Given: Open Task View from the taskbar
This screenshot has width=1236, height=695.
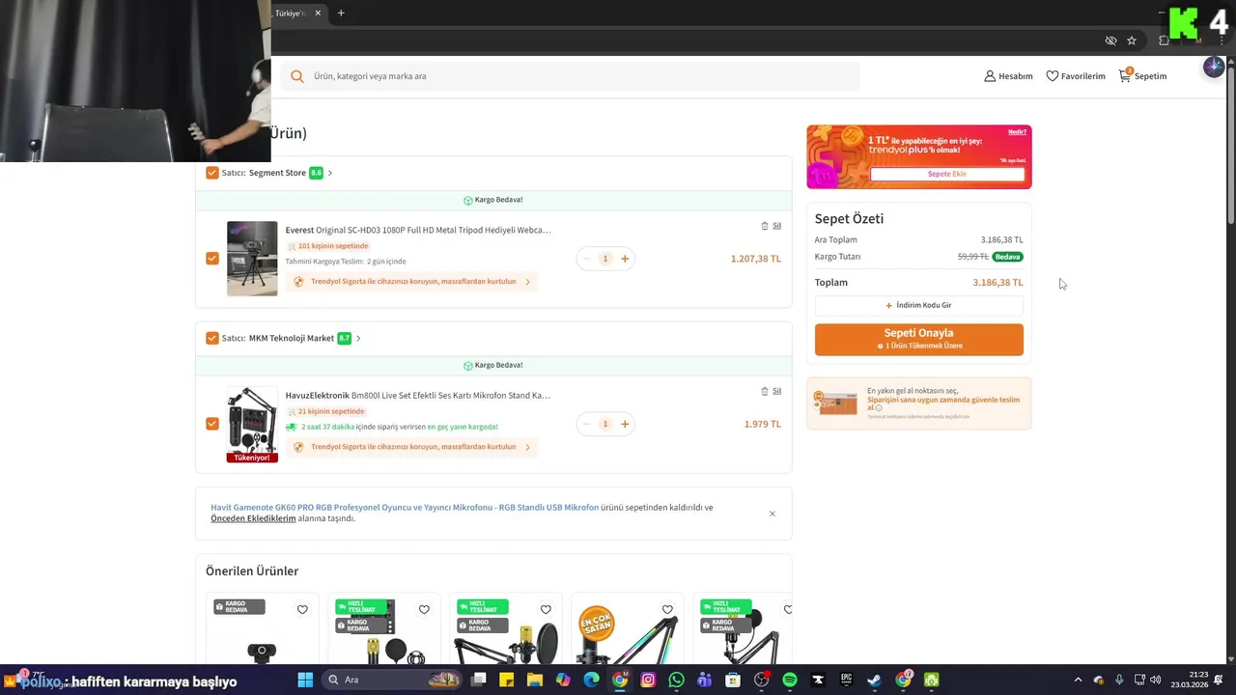Looking at the screenshot, I should pyautogui.click(x=478, y=680).
